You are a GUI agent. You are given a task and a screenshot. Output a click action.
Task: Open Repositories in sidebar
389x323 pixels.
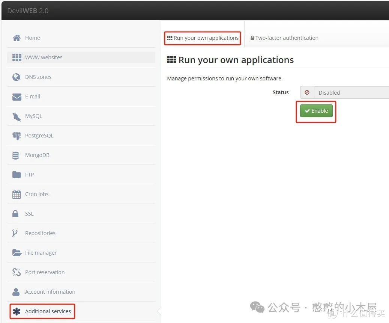[81, 233]
